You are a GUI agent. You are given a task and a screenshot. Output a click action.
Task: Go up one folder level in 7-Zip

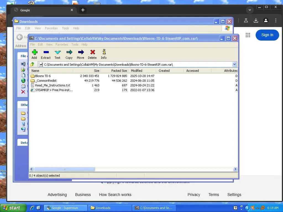(32, 64)
